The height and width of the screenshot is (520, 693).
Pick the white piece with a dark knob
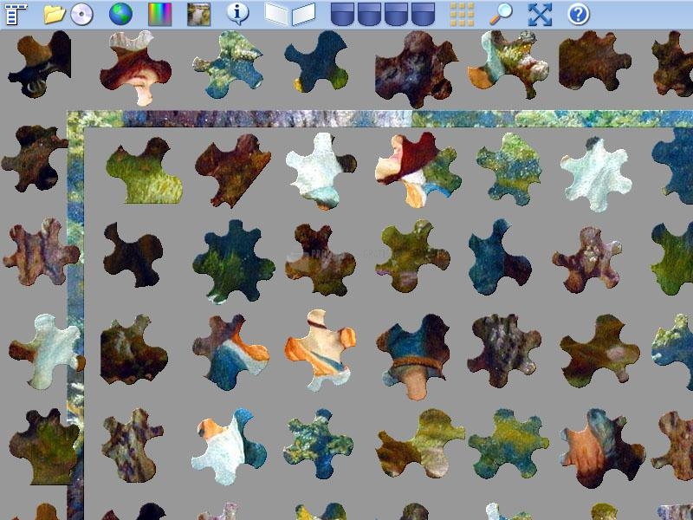pos(321,170)
